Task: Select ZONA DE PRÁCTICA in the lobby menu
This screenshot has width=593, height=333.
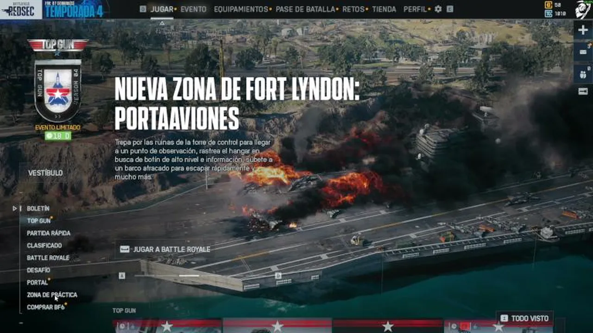Action: (52, 295)
